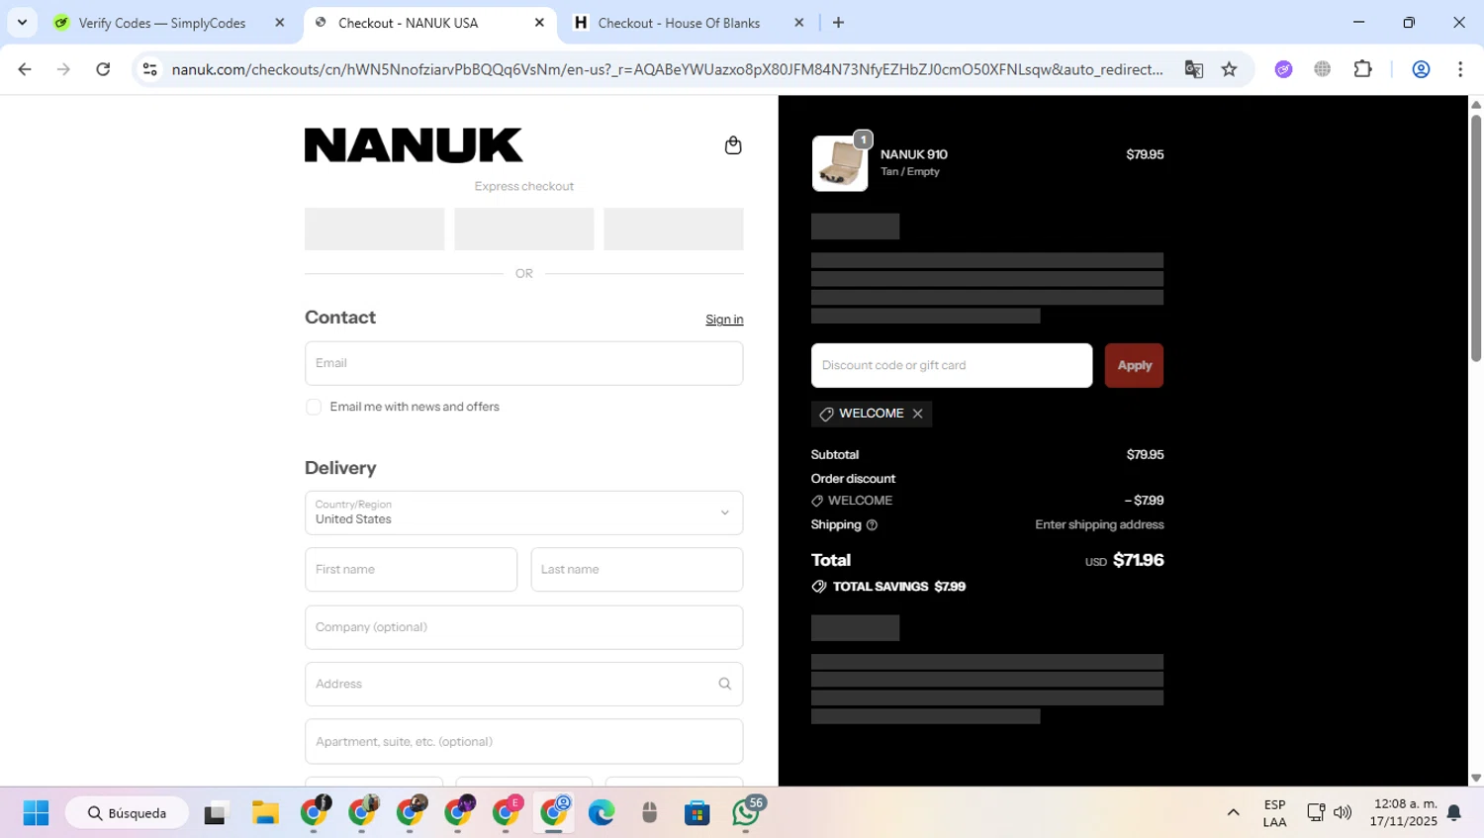Click the globe extension icon in toolbar
This screenshot has height=838, width=1484.
1323,69
